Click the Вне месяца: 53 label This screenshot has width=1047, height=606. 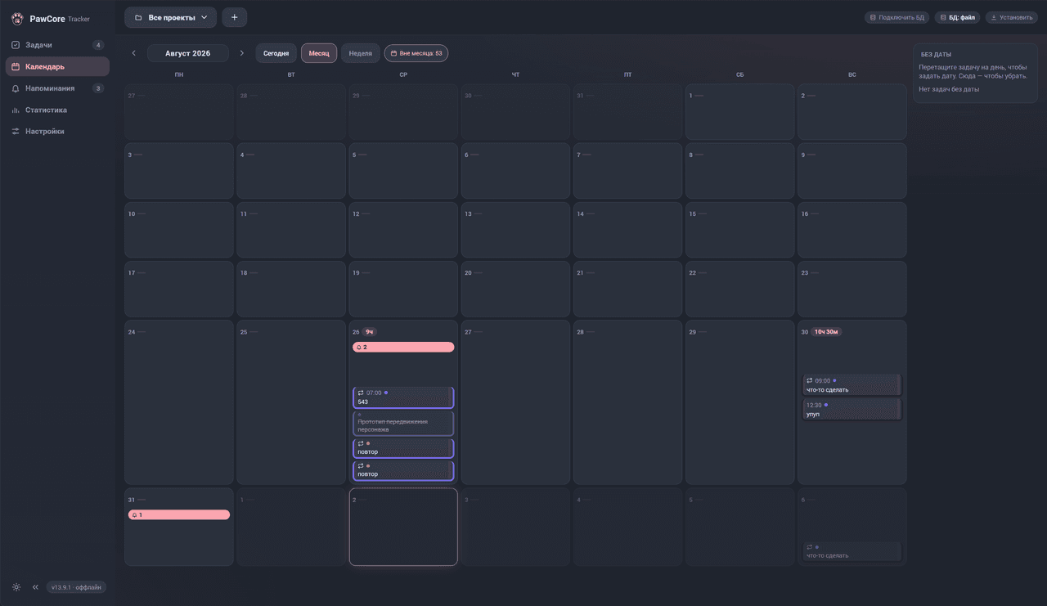pyautogui.click(x=421, y=54)
